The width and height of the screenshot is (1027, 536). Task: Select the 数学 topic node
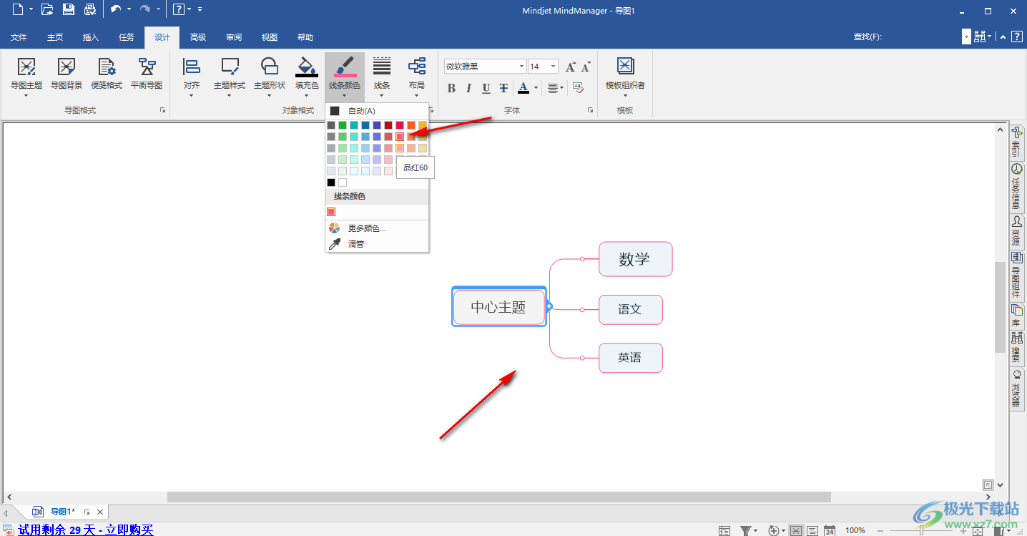pos(635,259)
